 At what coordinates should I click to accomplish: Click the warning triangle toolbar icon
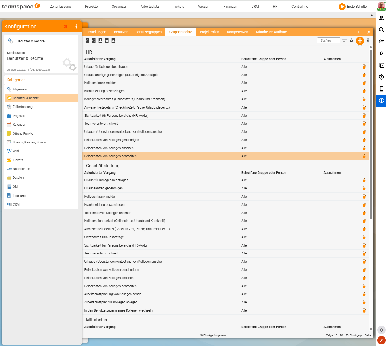[x=113, y=40]
